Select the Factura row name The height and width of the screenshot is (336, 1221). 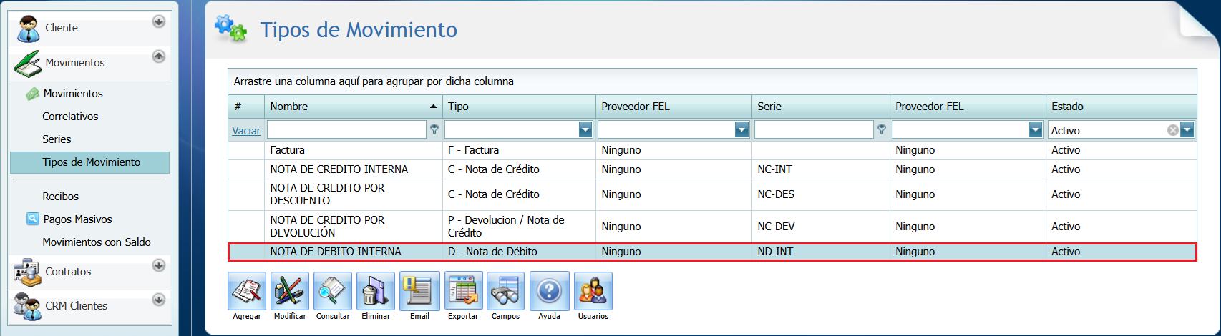coord(287,150)
